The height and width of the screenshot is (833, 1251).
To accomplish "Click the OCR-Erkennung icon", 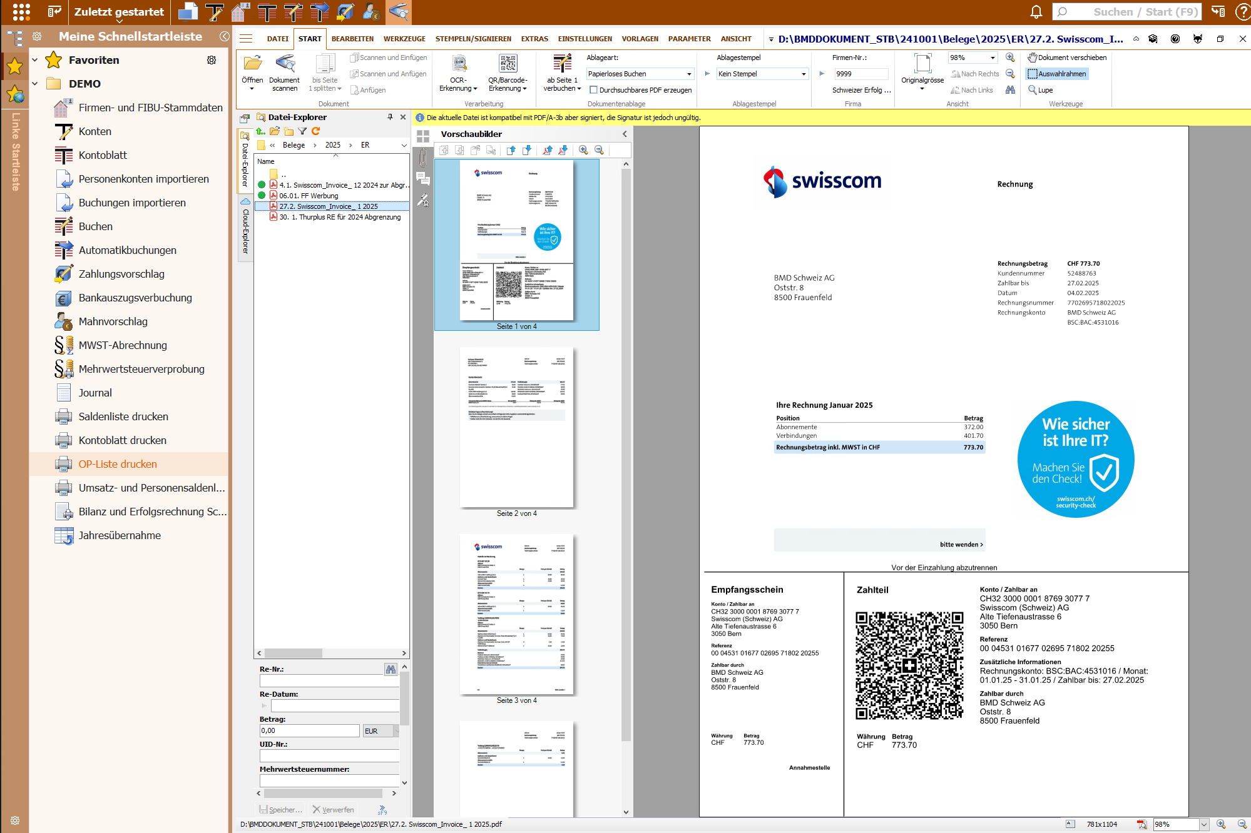I will coord(459,64).
